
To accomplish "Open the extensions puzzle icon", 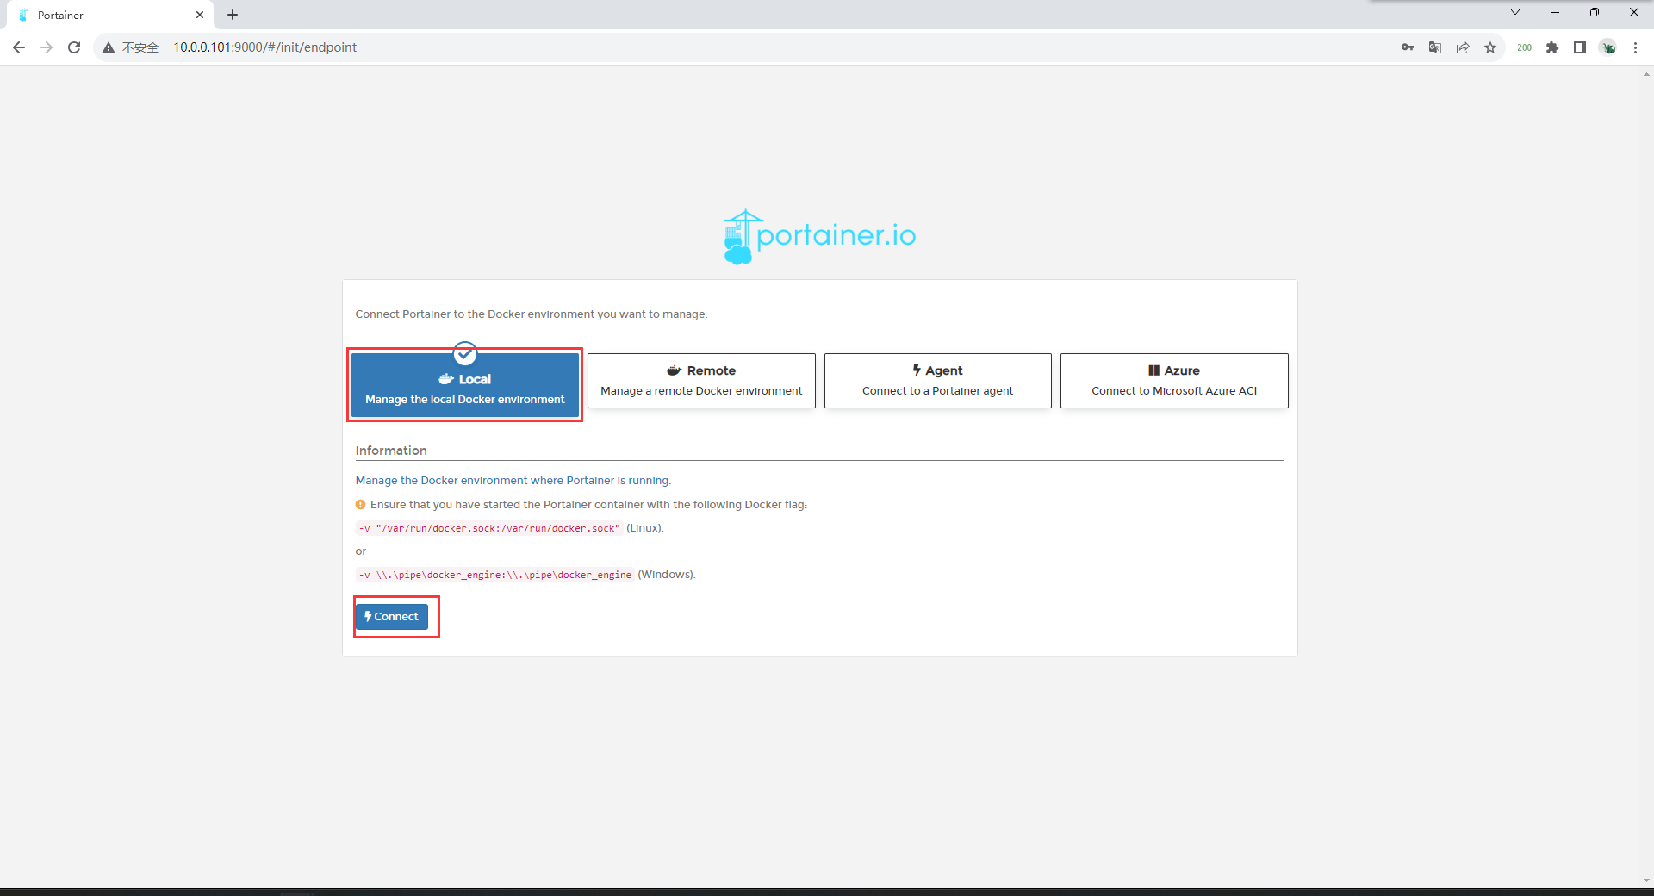I will point(1552,47).
